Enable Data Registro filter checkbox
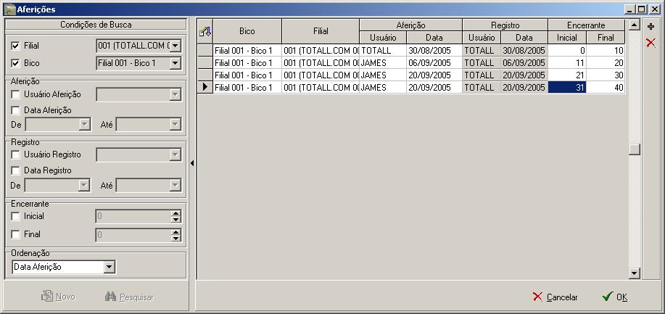Image resolution: width=665 pixels, height=314 pixels. click(16, 170)
